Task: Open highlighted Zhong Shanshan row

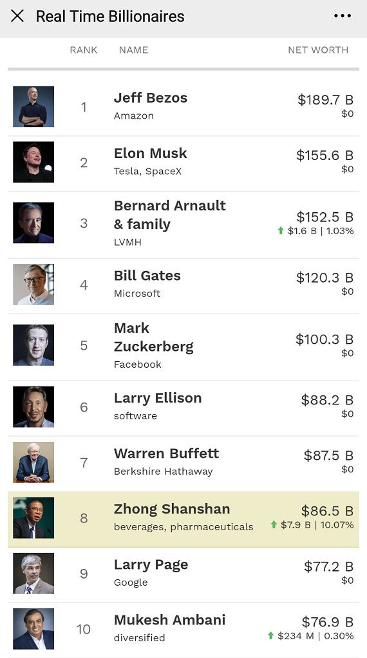Action: point(183,519)
